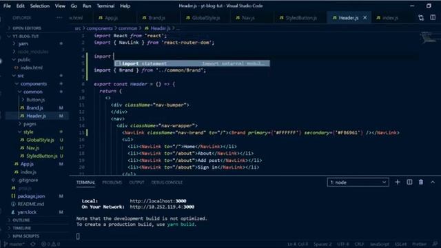Open the Edit menu
This screenshot has width=441, height=248.
click(x=20, y=6)
